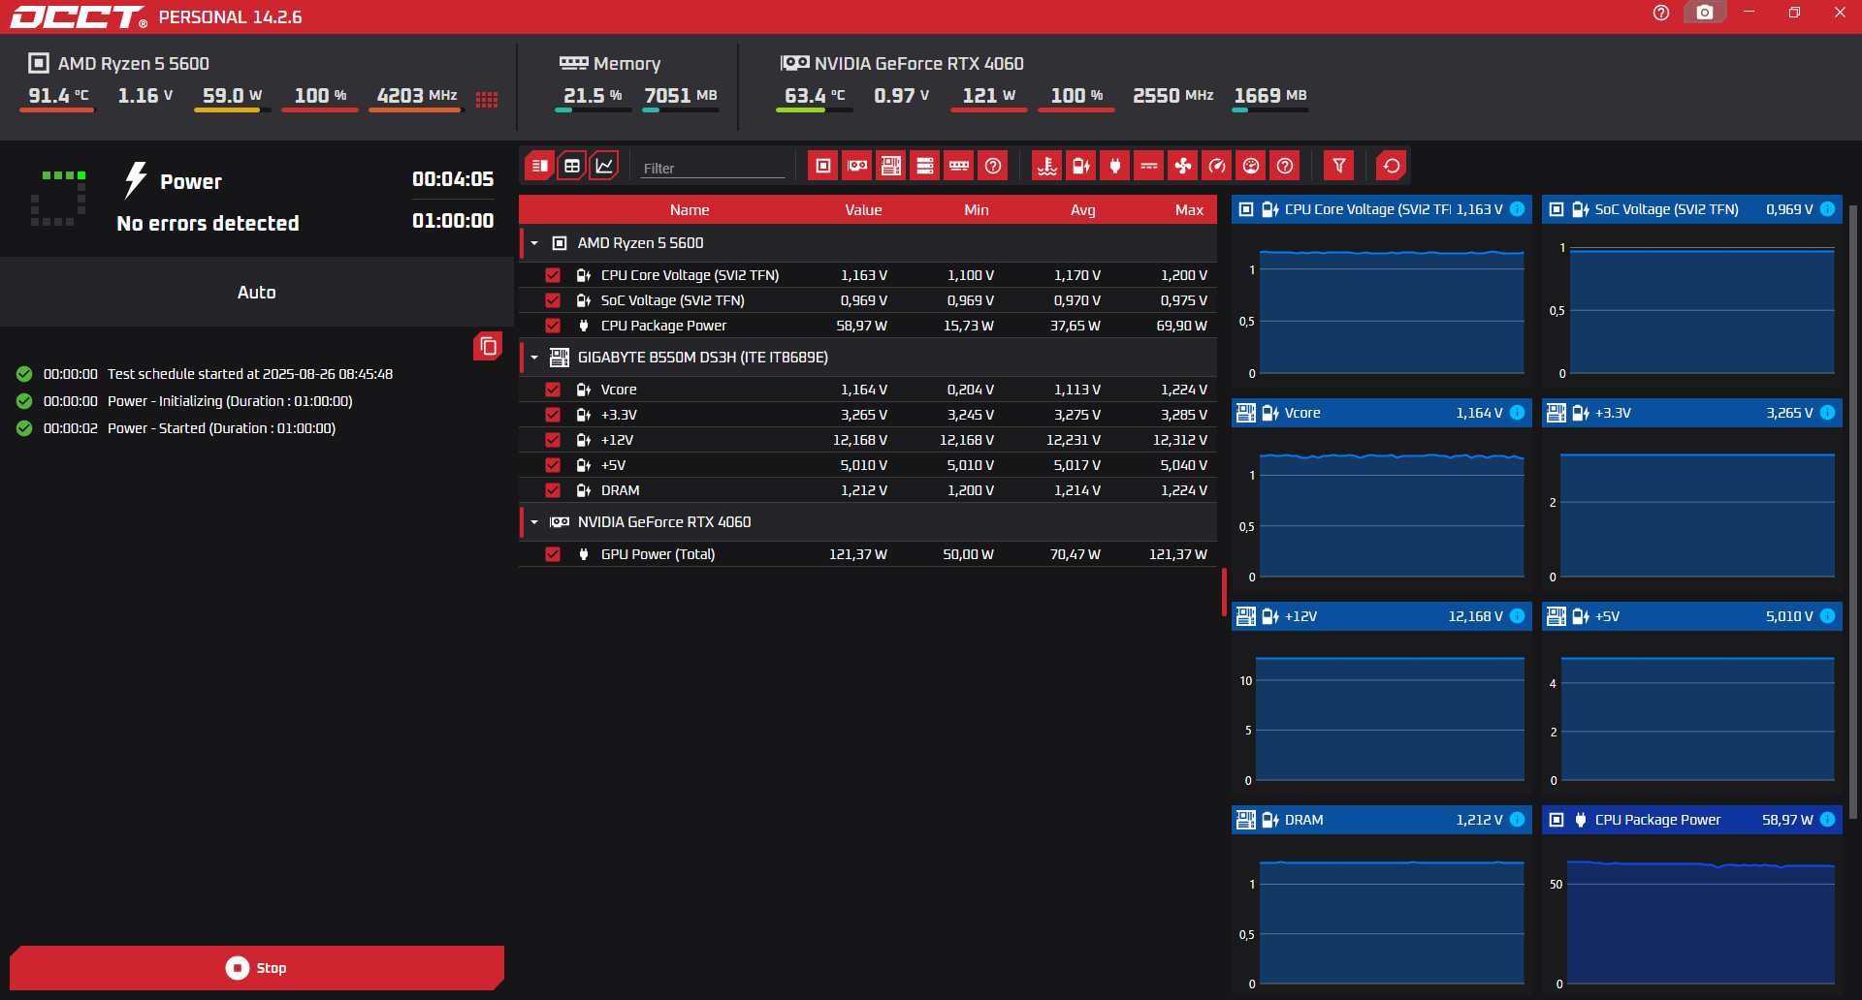Open info for +5V graph
This screenshot has width=1862, height=1000.
pyautogui.click(x=1828, y=616)
